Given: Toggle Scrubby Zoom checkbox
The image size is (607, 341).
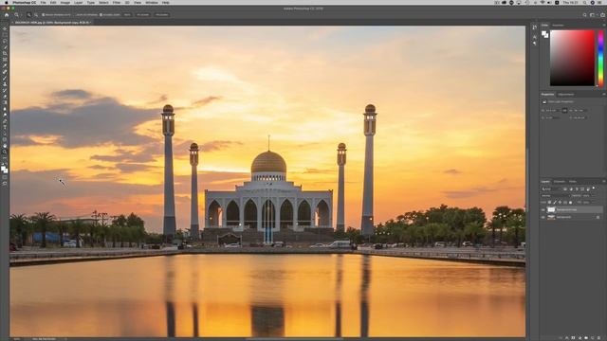Looking at the screenshot, I should (101, 15).
